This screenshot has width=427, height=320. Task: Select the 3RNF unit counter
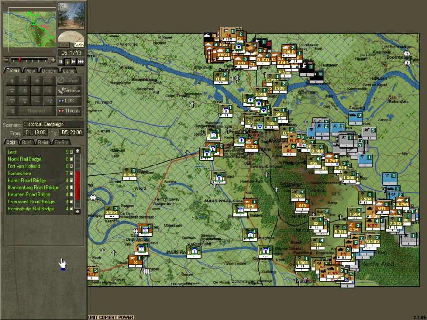(x=251, y=205)
